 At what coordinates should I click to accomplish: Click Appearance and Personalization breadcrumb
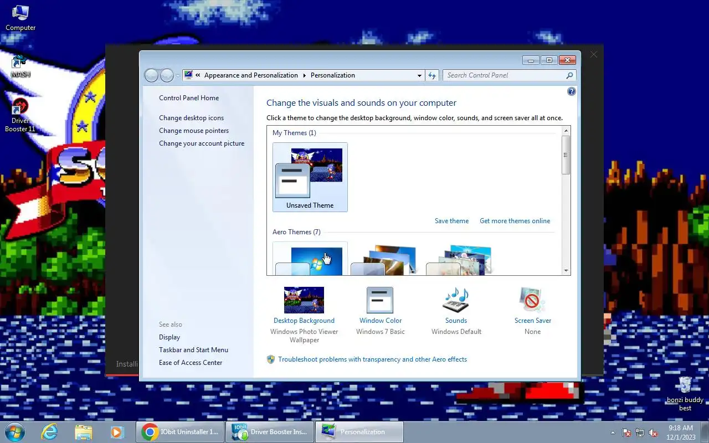click(x=251, y=75)
